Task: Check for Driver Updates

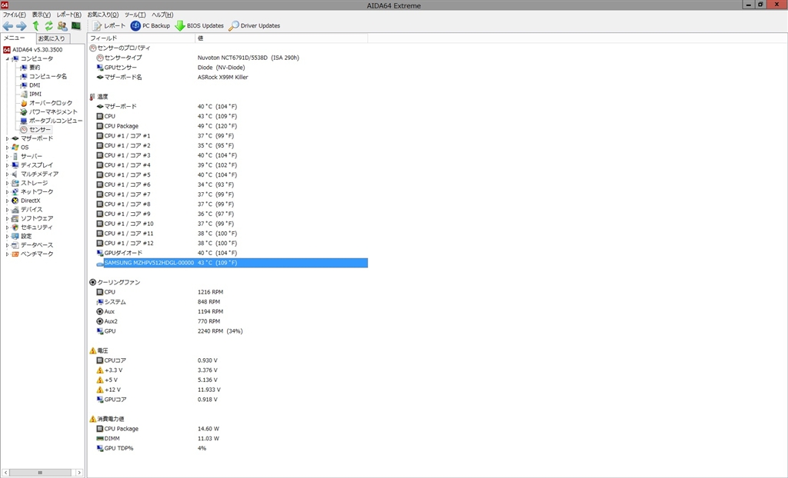Action: 254,25
